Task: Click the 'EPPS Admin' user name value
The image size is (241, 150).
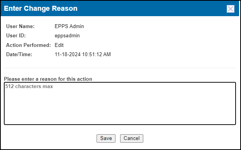Action: [69, 26]
